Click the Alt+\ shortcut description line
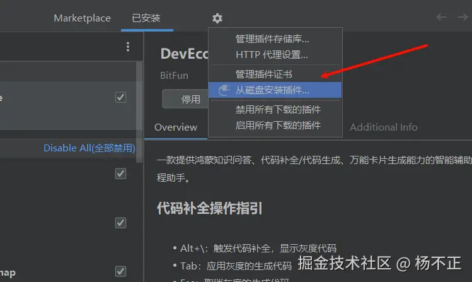 pos(258,249)
